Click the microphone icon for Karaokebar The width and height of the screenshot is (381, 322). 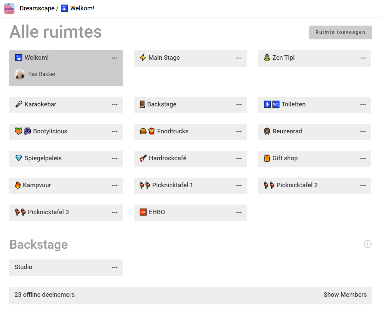(x=19, y=104)
